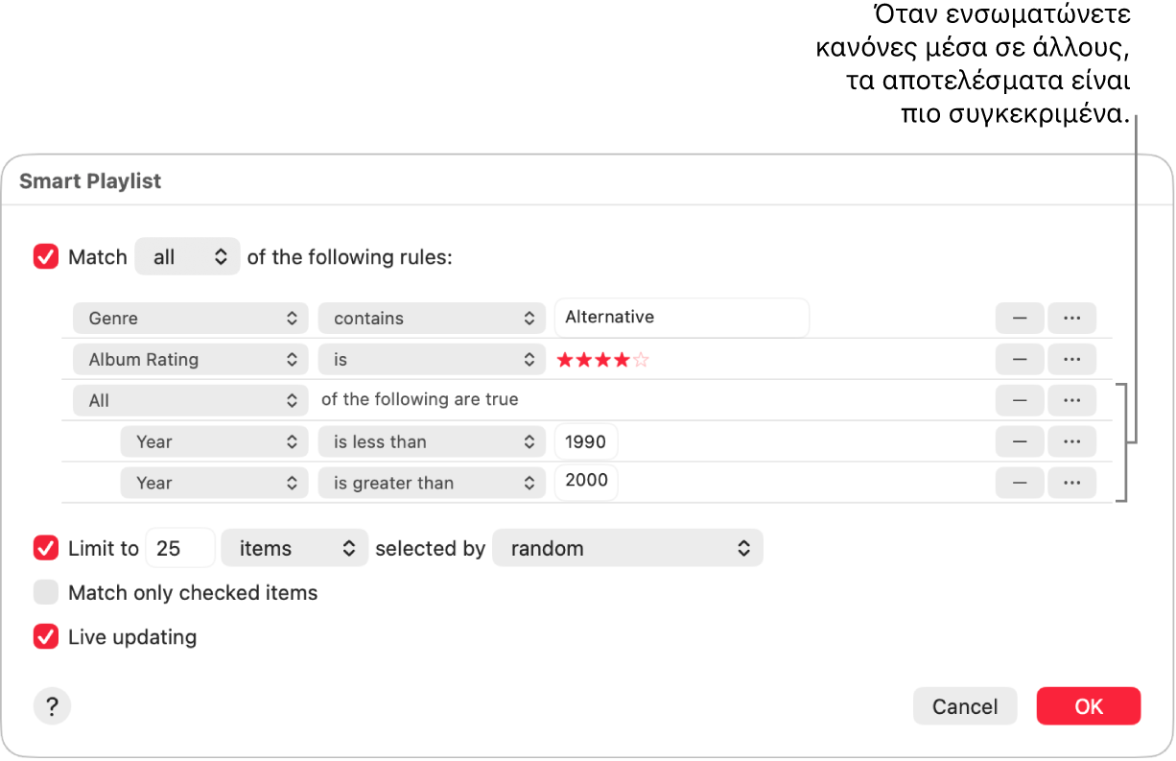Click the Cancel button
This screenshot has height=761, width=1176.
coord(965,706)
